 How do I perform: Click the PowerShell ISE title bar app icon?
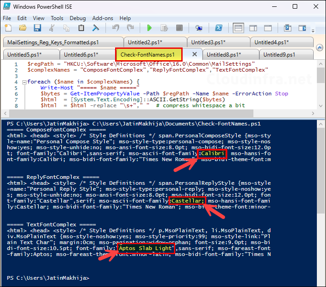click(x=7, y=6)
